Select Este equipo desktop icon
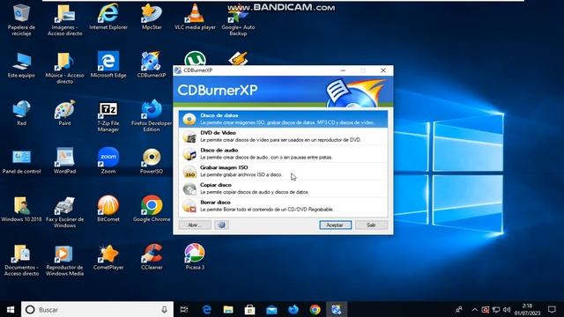The image size is (564, 317). tap(21, 65)
